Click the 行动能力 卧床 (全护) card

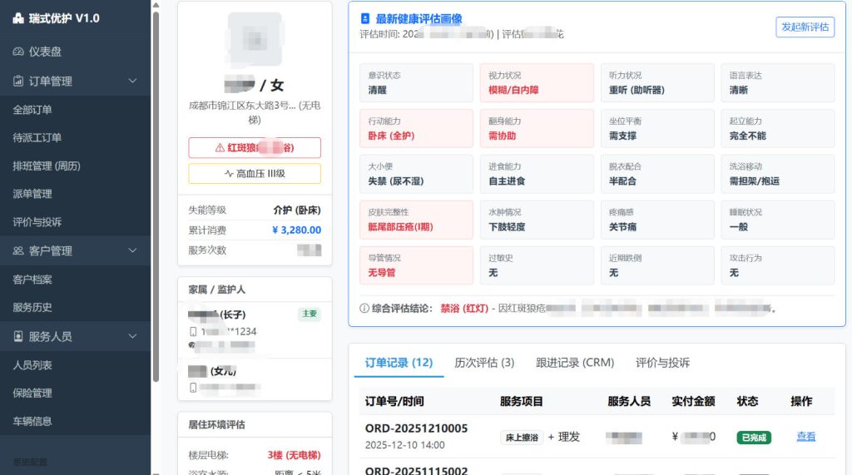[416, 128]
